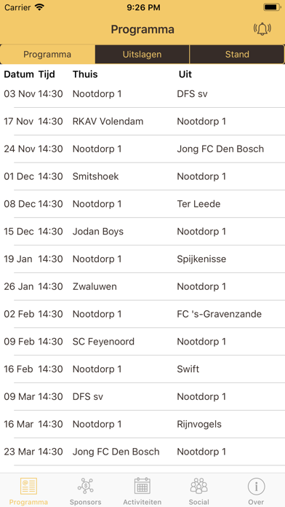This screenshot has width=285, height=507.
Task: Open the Spijkenisse match on 19 Jan
Action: (x=142, y=259)
